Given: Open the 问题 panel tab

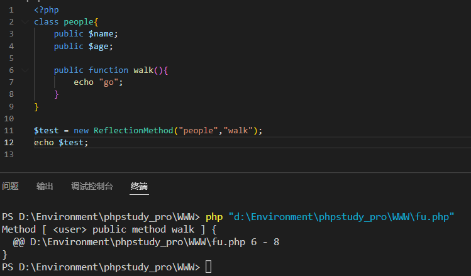Looking at the screenshot, I should coord(11,186).
